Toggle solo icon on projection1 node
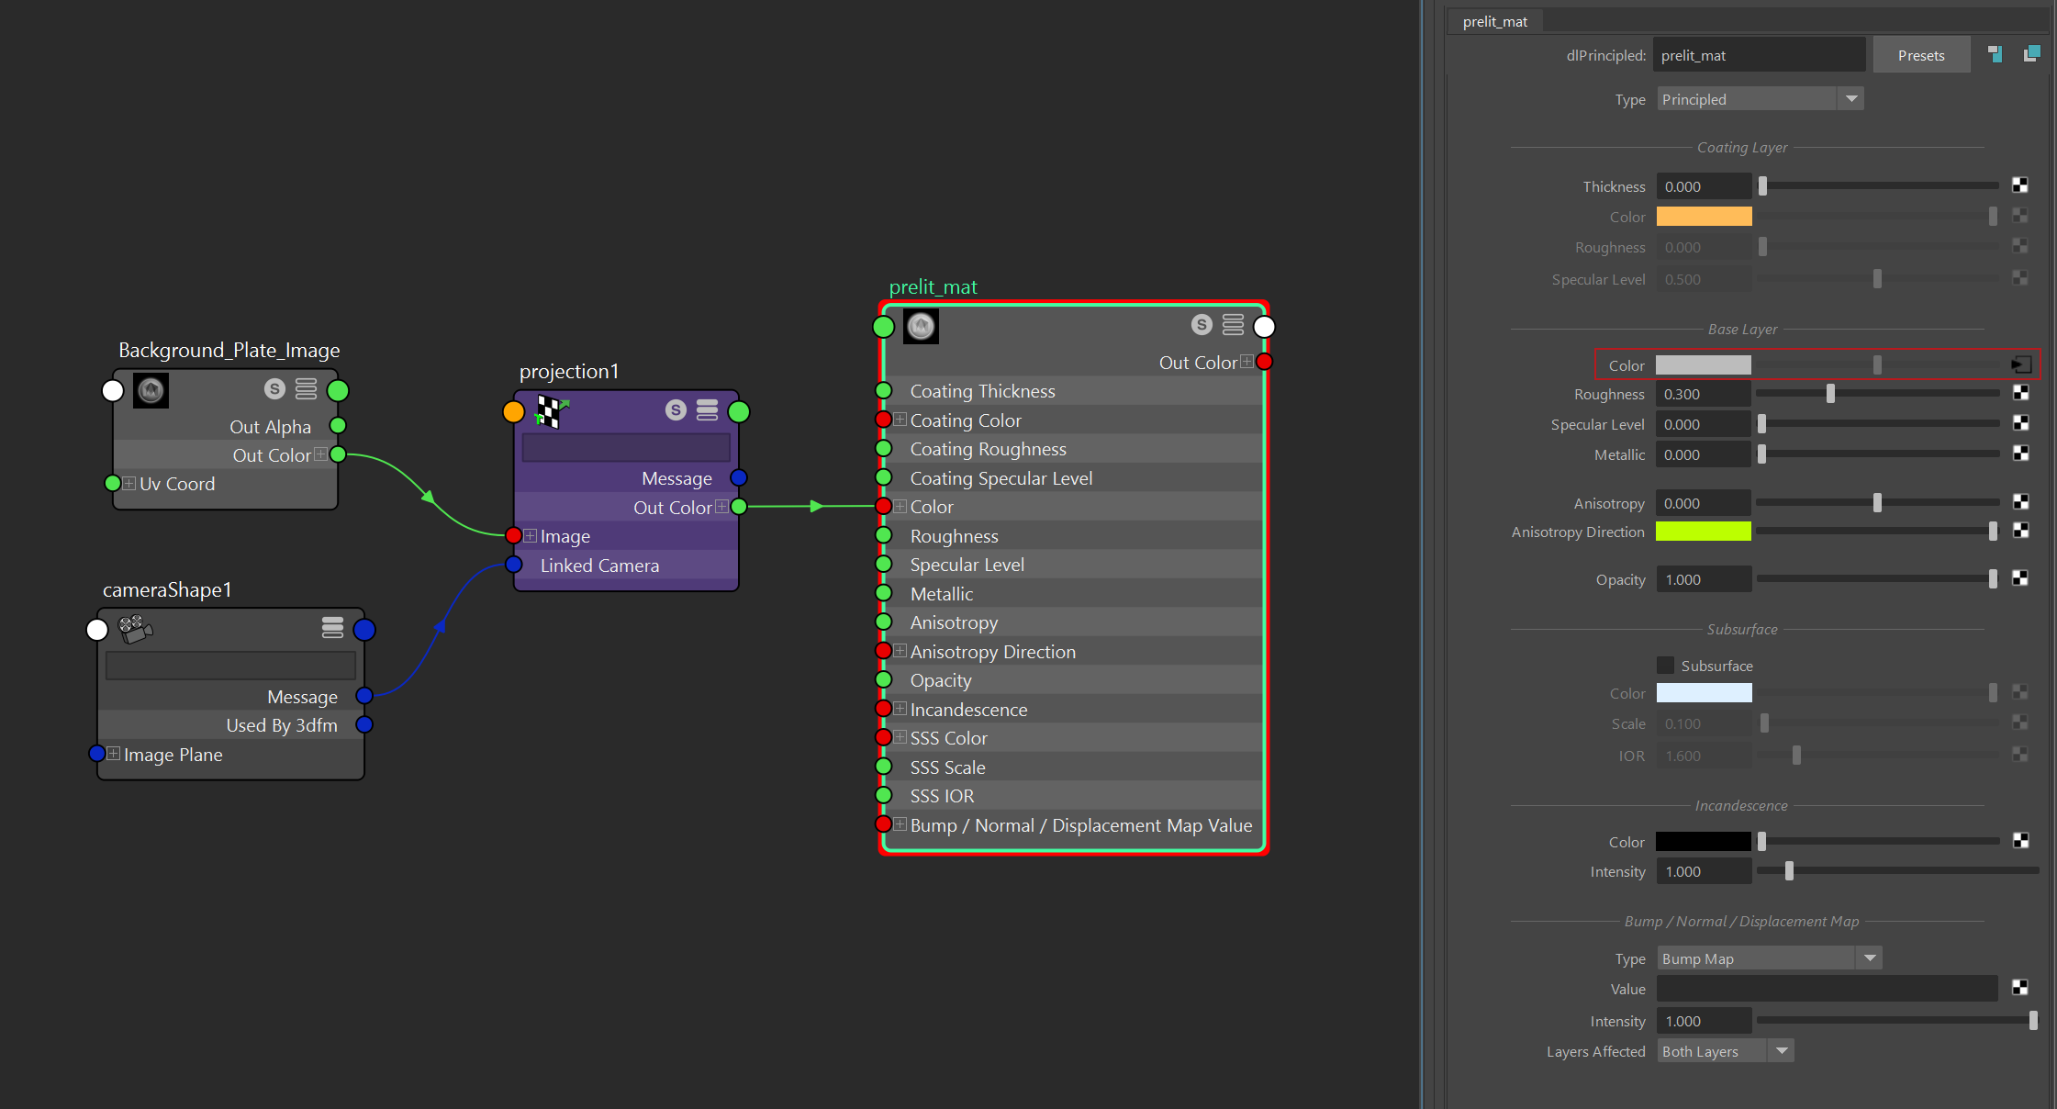This screenshot has height=1109, width=2057. [x=676, y=410]
